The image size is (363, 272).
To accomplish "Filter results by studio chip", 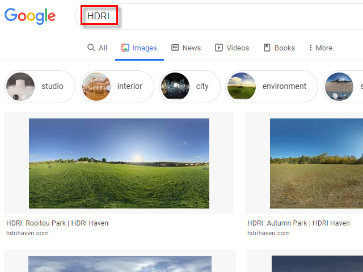I will coord(40,87).
